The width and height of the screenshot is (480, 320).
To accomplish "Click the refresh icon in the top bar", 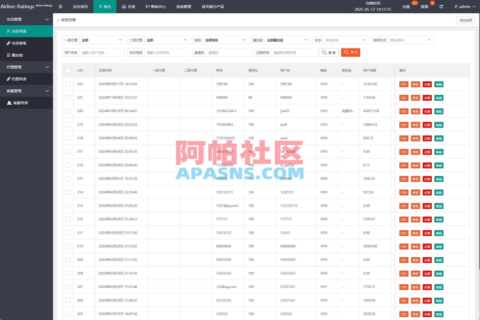I will tap(441, 6).
